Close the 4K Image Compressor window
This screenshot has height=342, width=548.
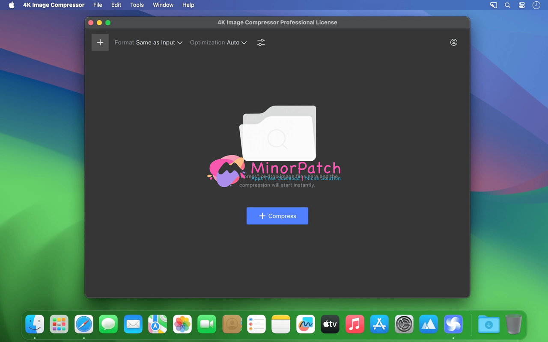coord(91,23)
